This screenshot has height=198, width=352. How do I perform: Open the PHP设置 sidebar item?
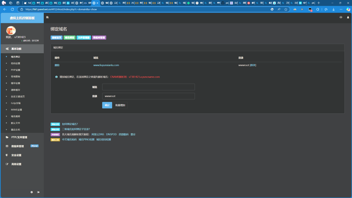16,70
